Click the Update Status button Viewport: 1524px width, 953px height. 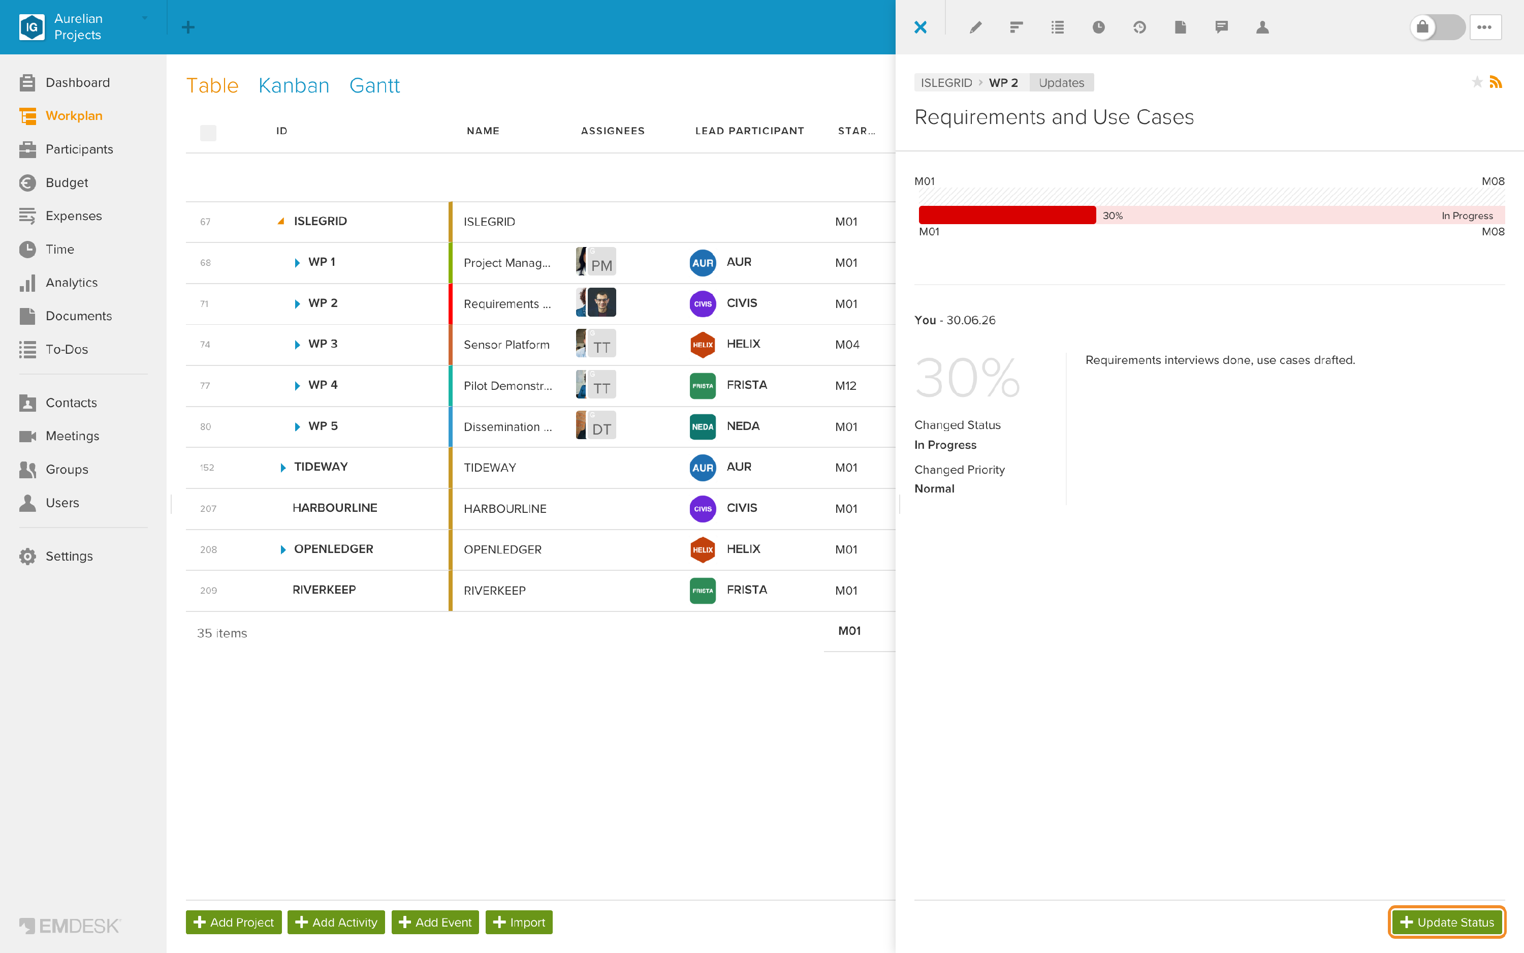(1447, 922)
